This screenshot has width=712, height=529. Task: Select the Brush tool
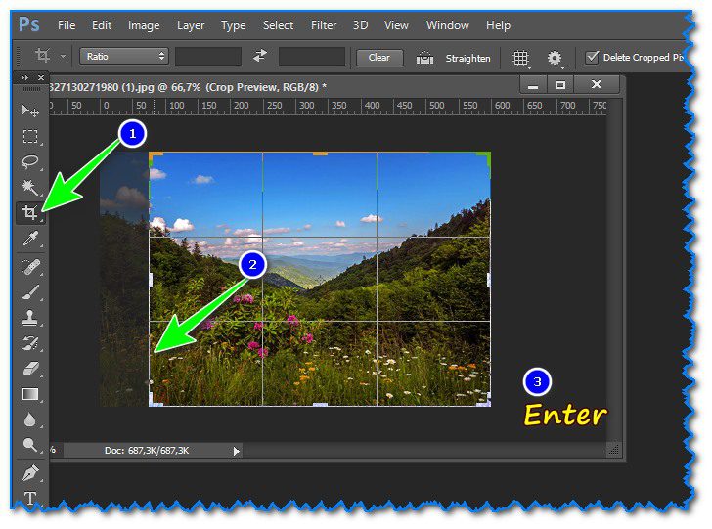pyautogui.click(x=30, y=291)
